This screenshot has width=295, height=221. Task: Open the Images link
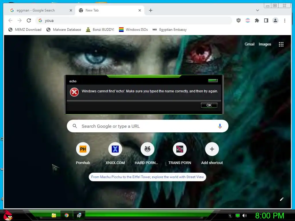click(x=265, y=44)
